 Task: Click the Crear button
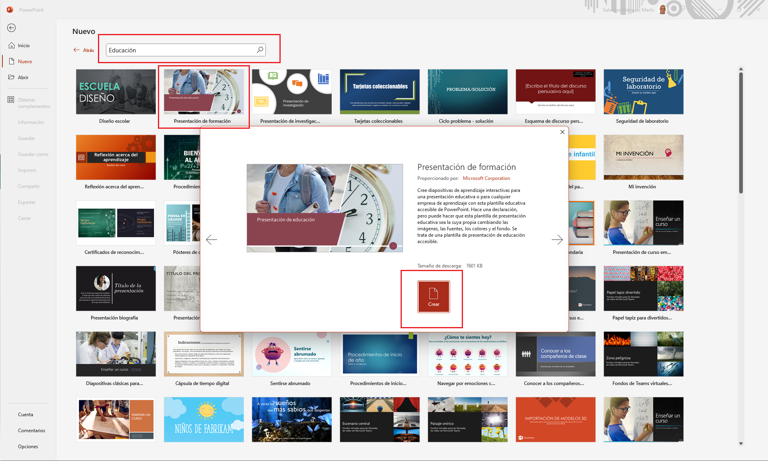point(434,297)
